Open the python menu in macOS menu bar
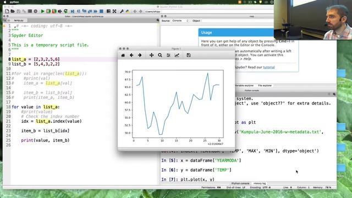 coord(14,2)
